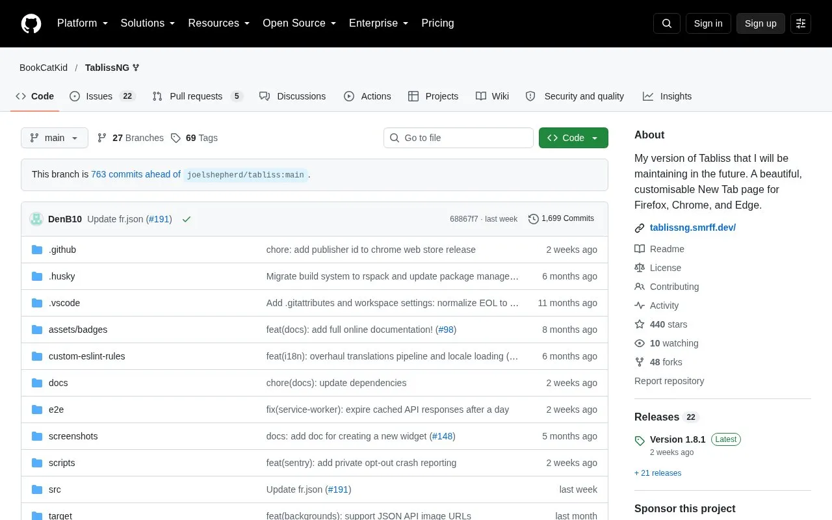The width and height of the screenshot is (832, 520).
Task: Click the Sign up button
Action: pos(760,23)
